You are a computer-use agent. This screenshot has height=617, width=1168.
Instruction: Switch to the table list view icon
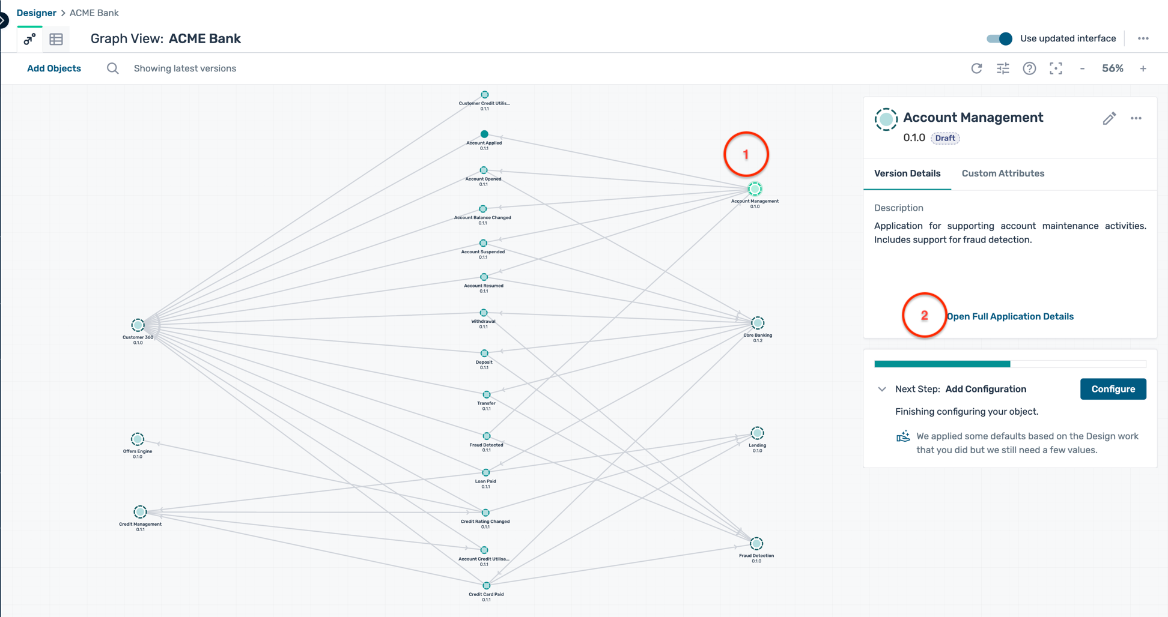56,39
